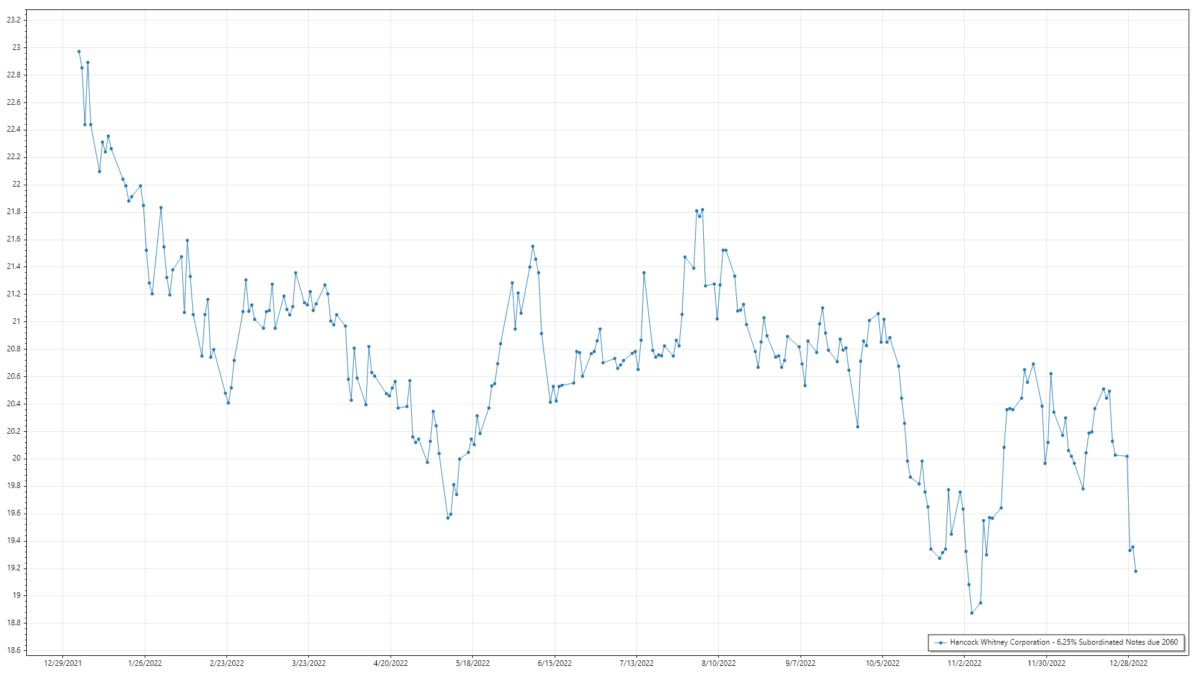1198x674 pixels.
Task: Select the 2/23/2022 x-axis date label
Action: tap(226, 663)
